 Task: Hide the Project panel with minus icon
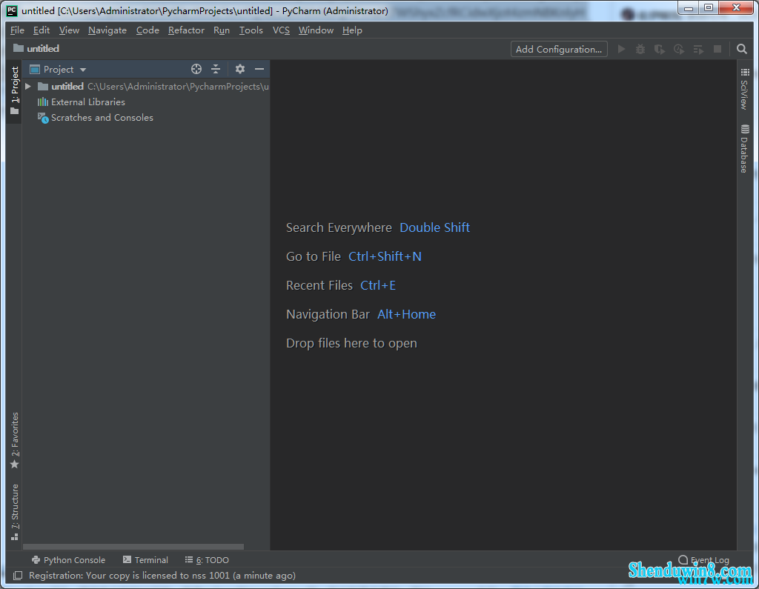[259, 69]
